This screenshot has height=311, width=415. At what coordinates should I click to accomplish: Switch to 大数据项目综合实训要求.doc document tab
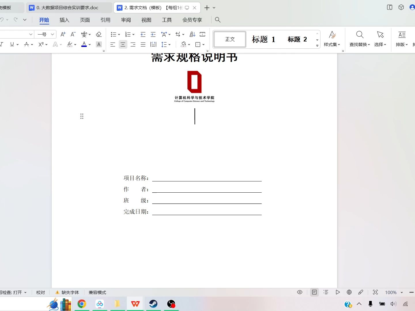coord(69,8)
